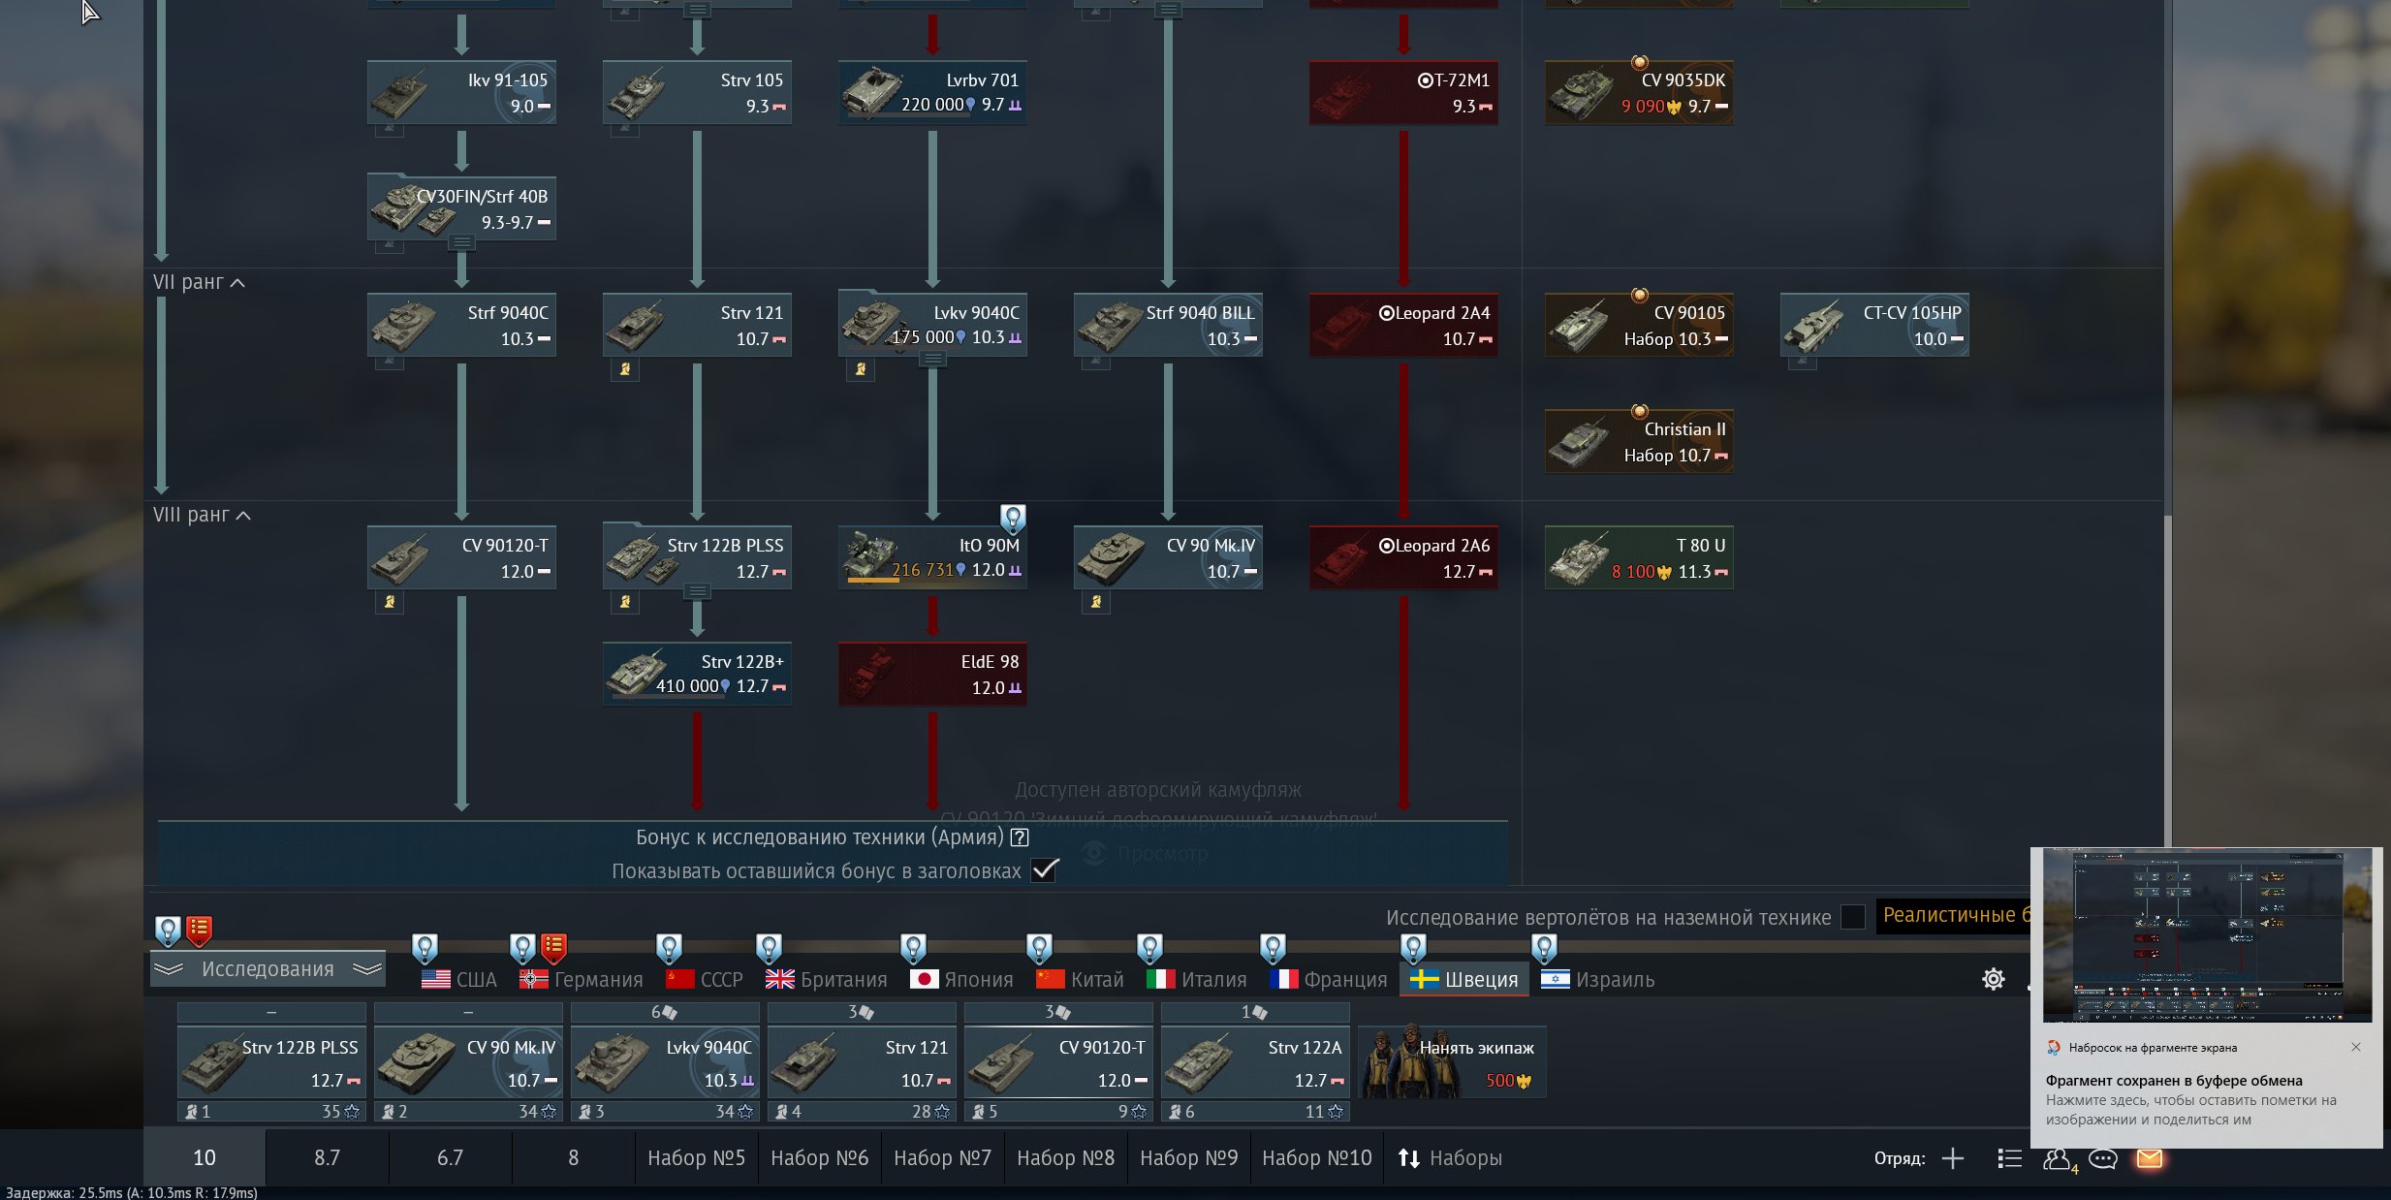The height and width of the screenshot is (1200, 2391).
Task: Click the screenshot snip notification thumbnail
Action: (x=2207, y=935)
